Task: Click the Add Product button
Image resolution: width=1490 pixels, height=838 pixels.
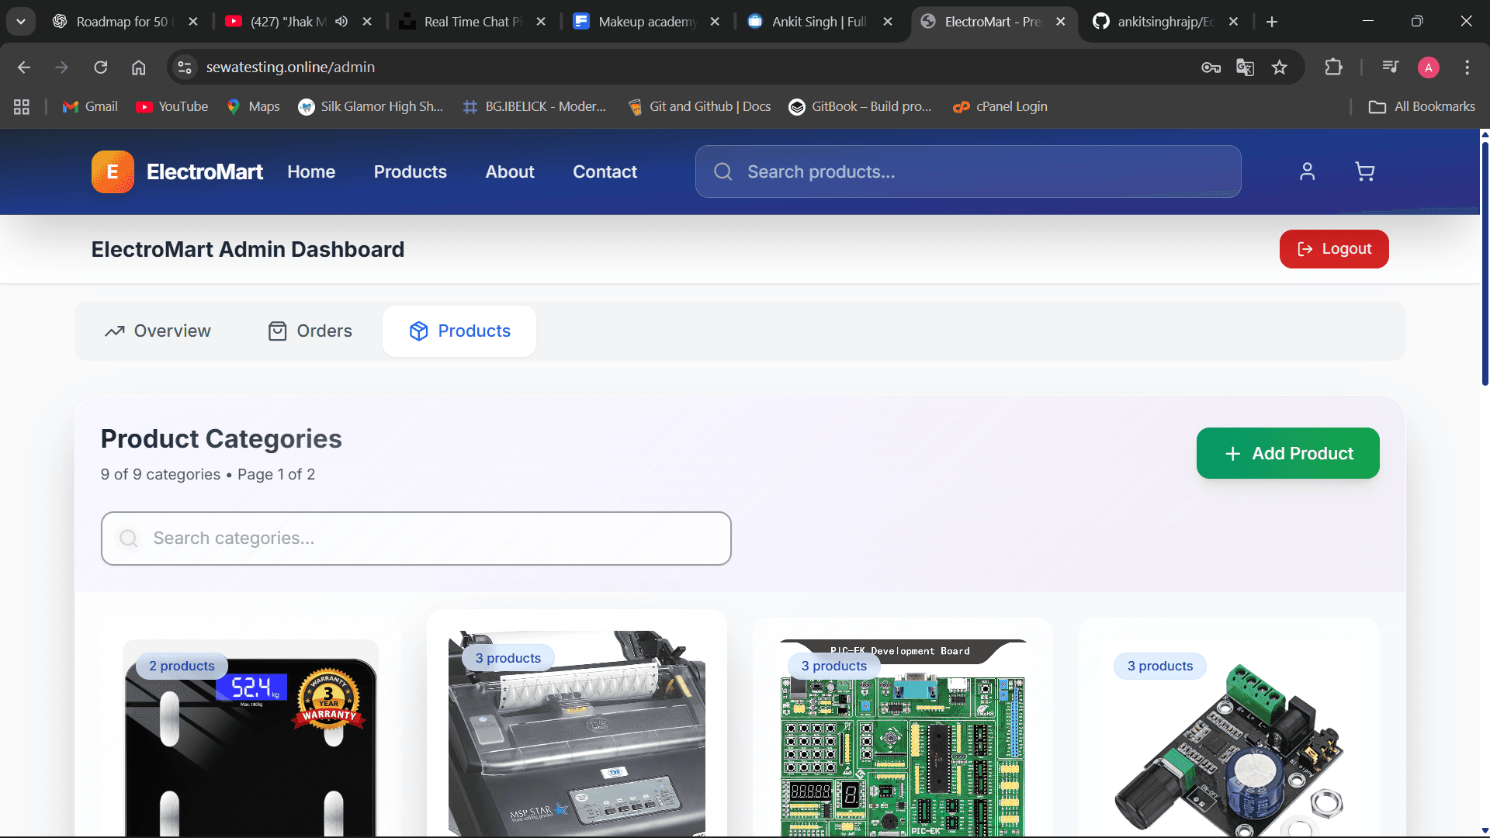Action: 1287,453
